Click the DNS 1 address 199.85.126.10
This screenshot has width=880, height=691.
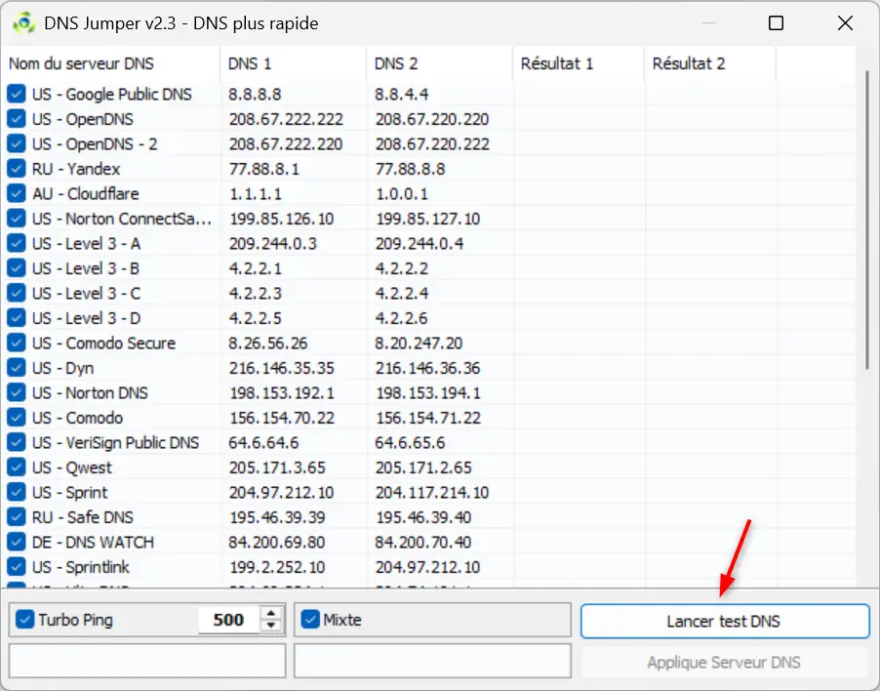coord(281,219)
